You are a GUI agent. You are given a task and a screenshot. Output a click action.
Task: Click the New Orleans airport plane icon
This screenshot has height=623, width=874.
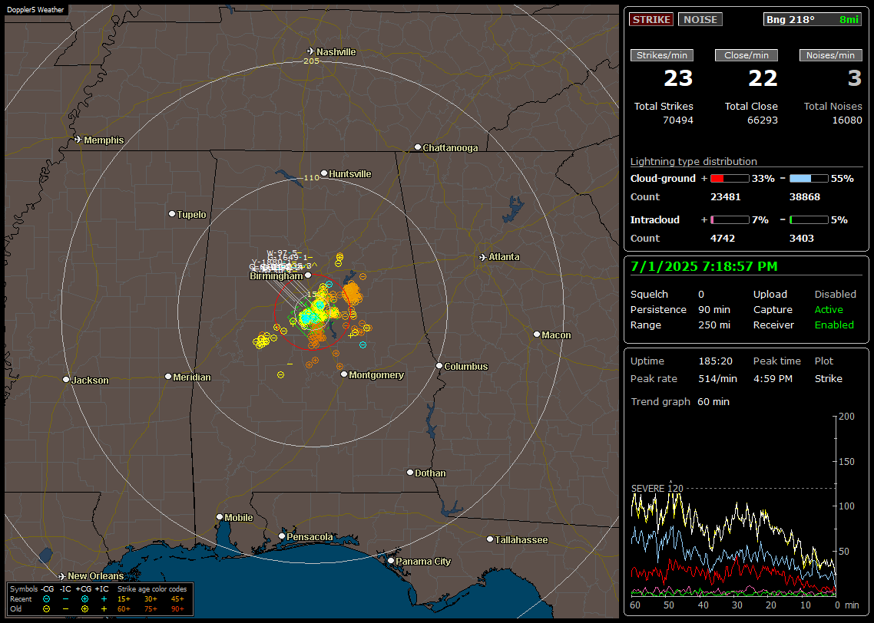point(62,575)
